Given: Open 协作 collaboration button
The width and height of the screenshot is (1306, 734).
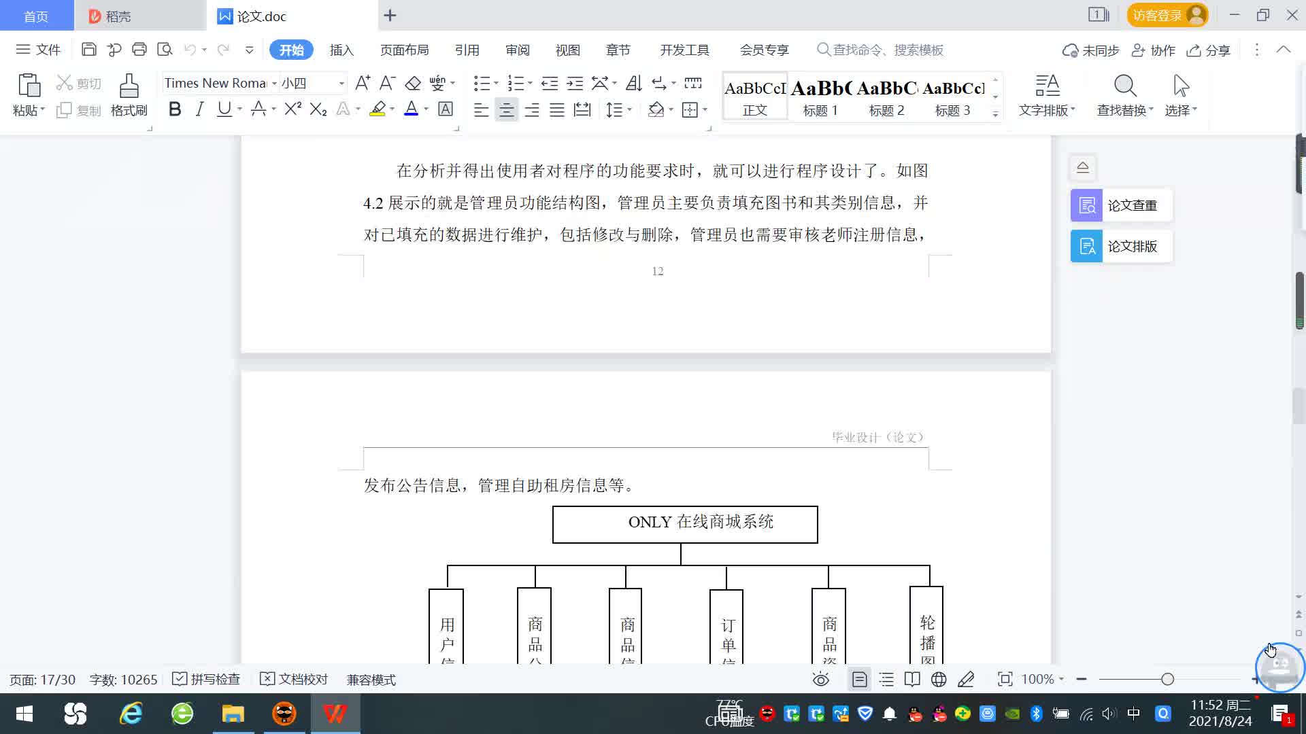Looking at the screenshot, I should [x=1153, y=50].
